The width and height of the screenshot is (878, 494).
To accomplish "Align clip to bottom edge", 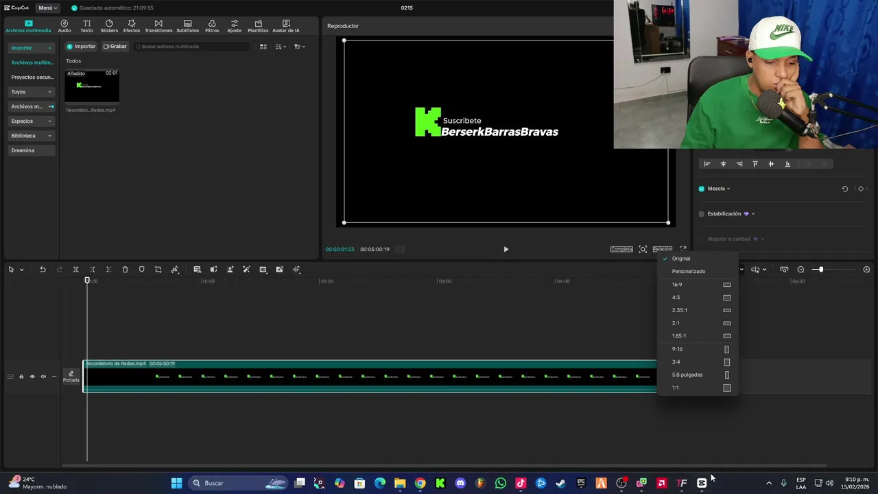I will 787,164.
